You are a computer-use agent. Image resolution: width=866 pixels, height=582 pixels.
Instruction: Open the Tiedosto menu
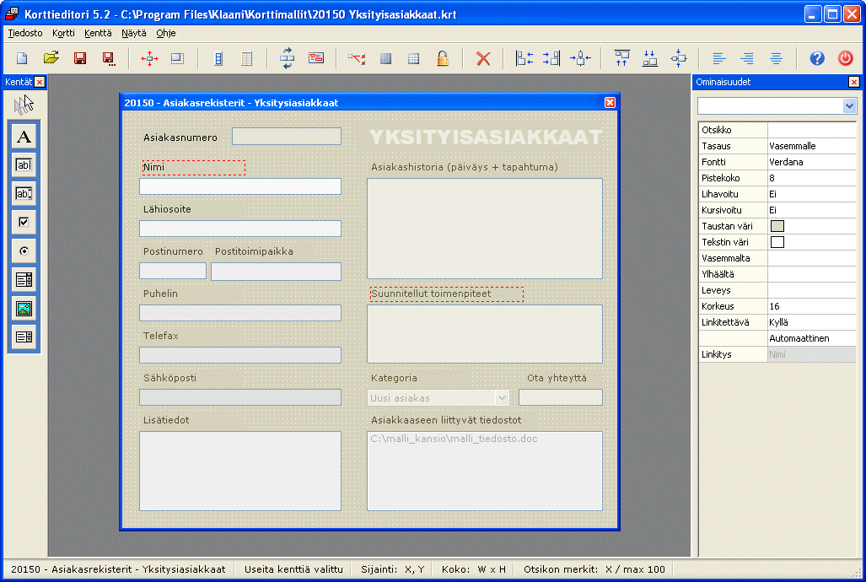(x=25, y=33)
